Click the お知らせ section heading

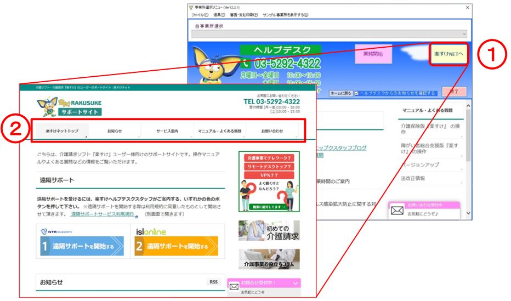tap(51, 282)
